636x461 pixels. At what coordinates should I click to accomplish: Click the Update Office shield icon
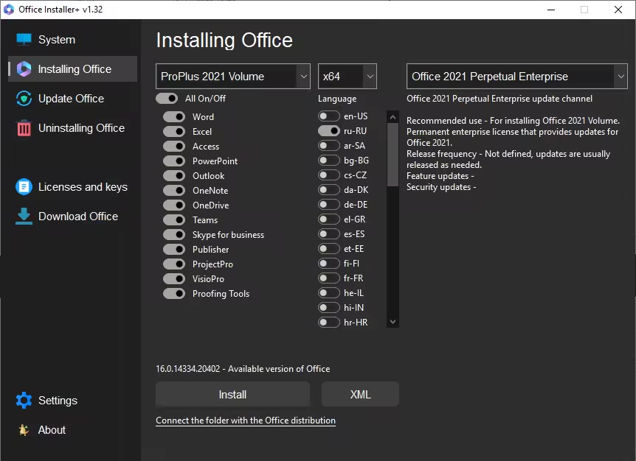click(24, 99)
